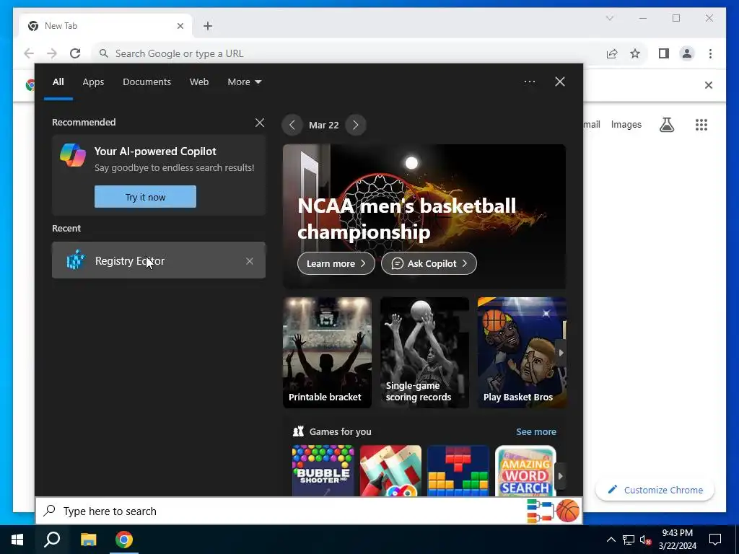Switch to the Documents search tab

point(147,82)
